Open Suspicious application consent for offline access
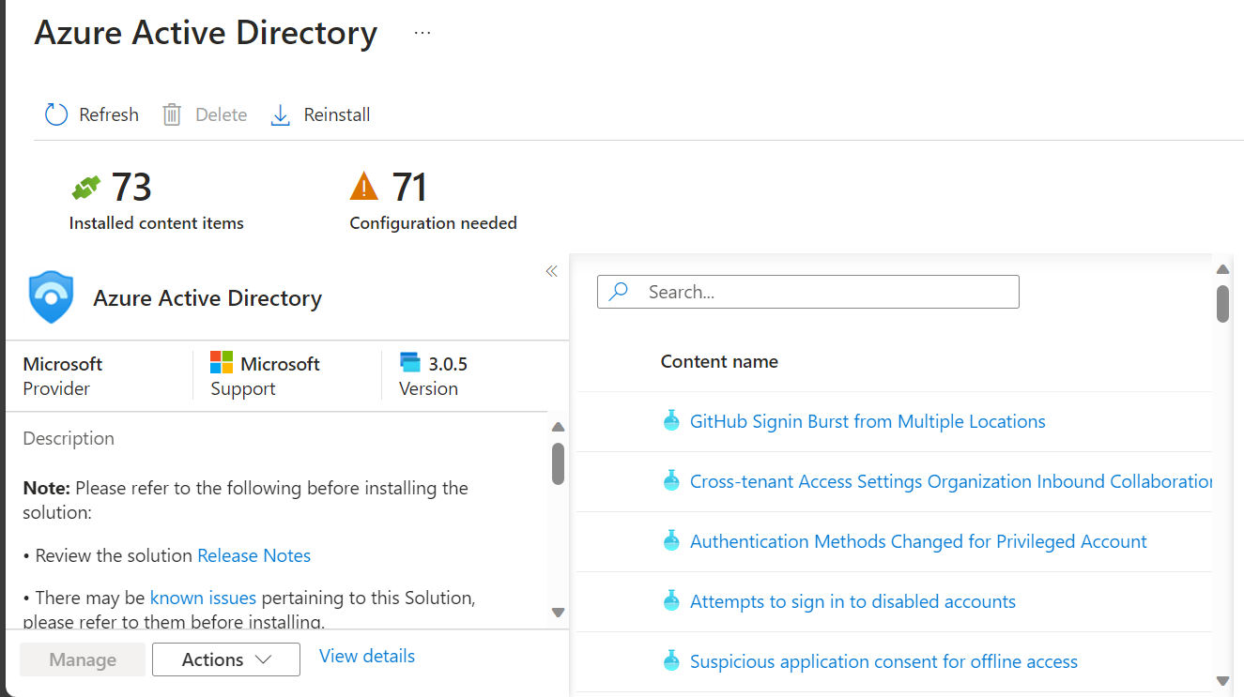The width and height of the screenshot is (1244, 697). pyautogui.click(x=883, y=661)
